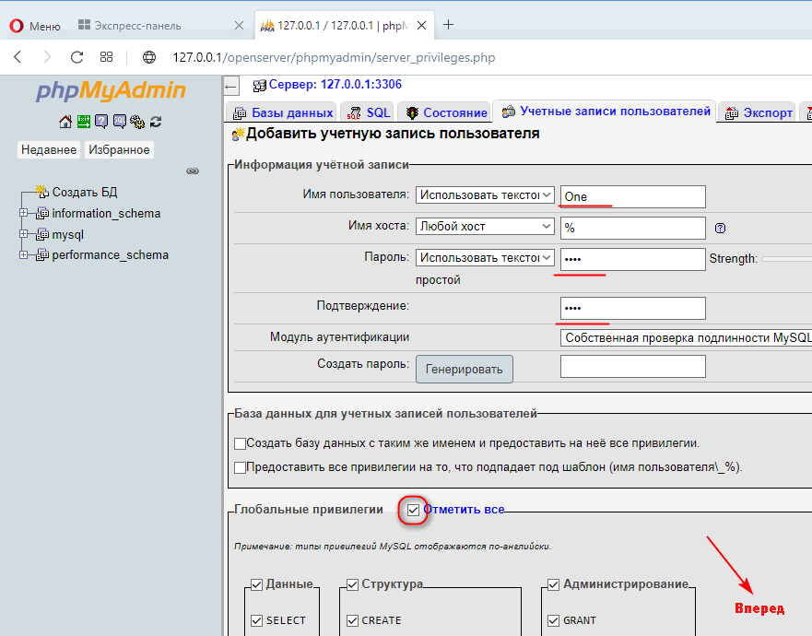Click the server icon before Сервер
The width and height of the screenshot is (812, 636).
click(x=259, y=86)
